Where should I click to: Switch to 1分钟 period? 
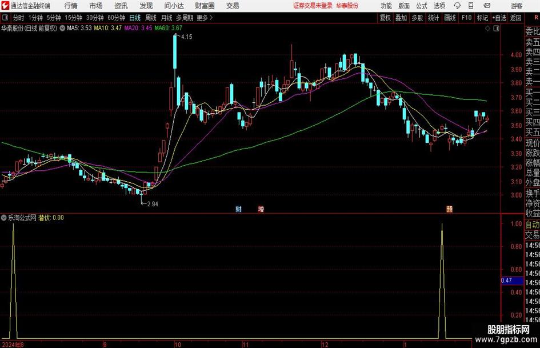pos(35,18)
